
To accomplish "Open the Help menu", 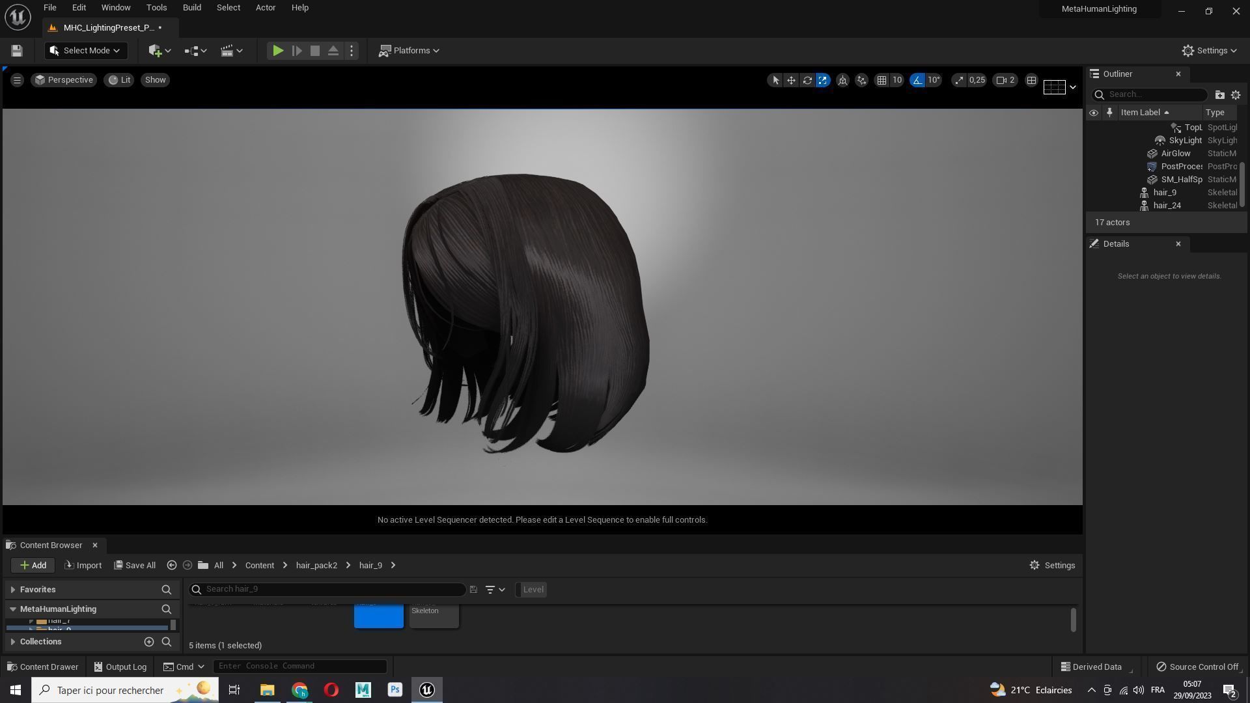I will coord(299,8).
